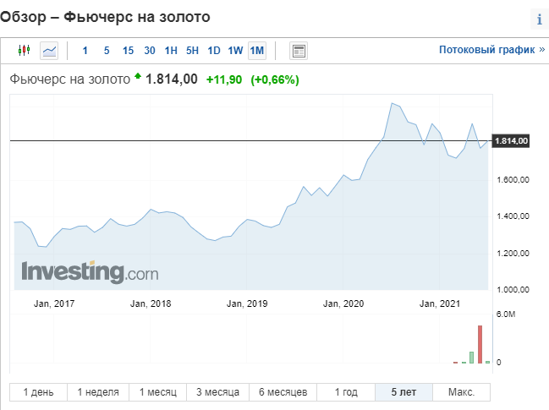Viewport: 549px width, 410px height.
Task: Choose the 1M interval
Action: 257,51
